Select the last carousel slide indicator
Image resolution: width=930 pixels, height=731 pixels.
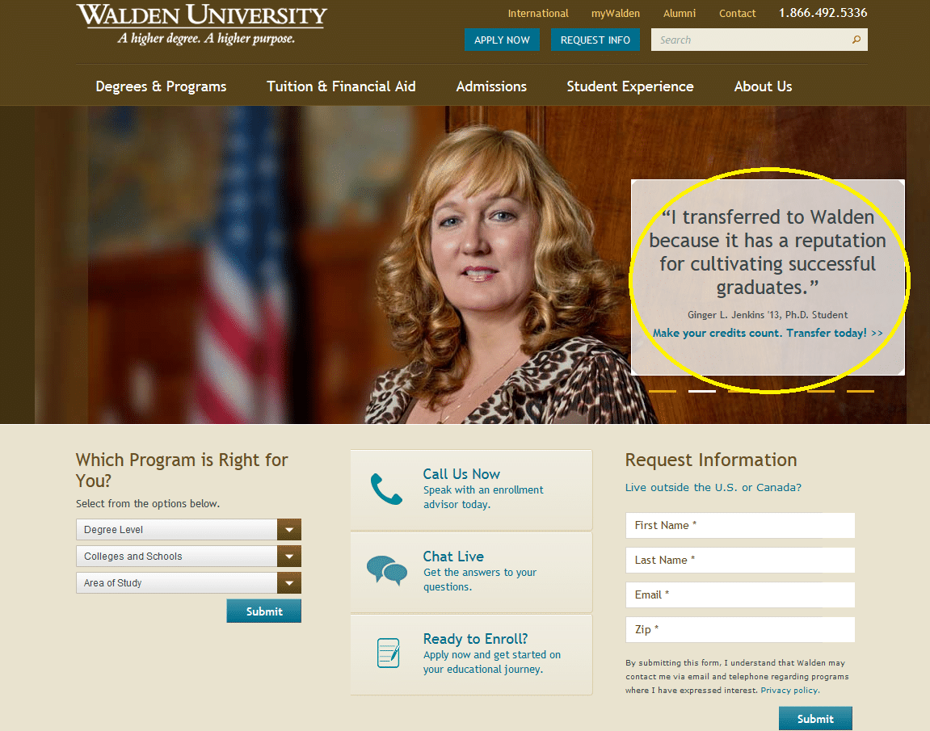(860, 391)
